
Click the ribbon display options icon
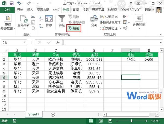click(138, 3)
